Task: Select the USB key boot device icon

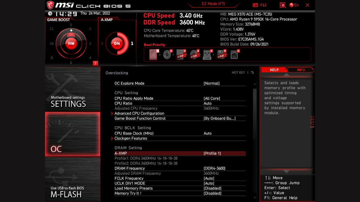Action: coord(208,54)
